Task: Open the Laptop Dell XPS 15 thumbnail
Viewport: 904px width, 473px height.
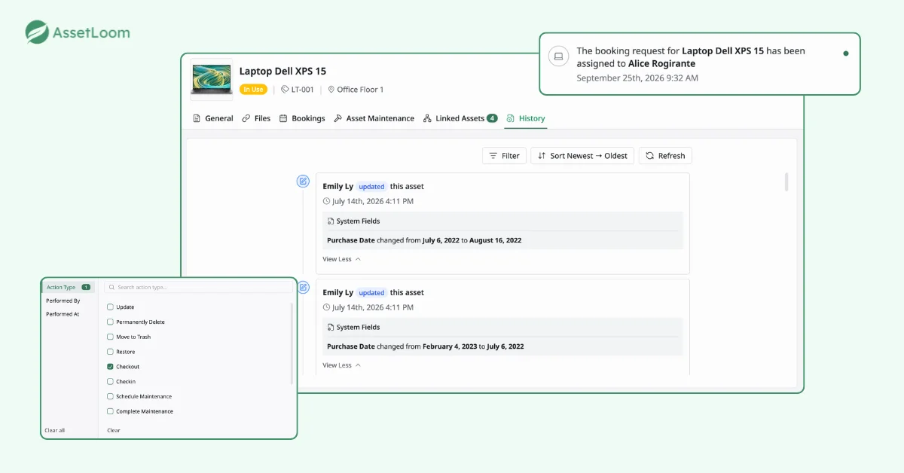Action: pos(212,79)
